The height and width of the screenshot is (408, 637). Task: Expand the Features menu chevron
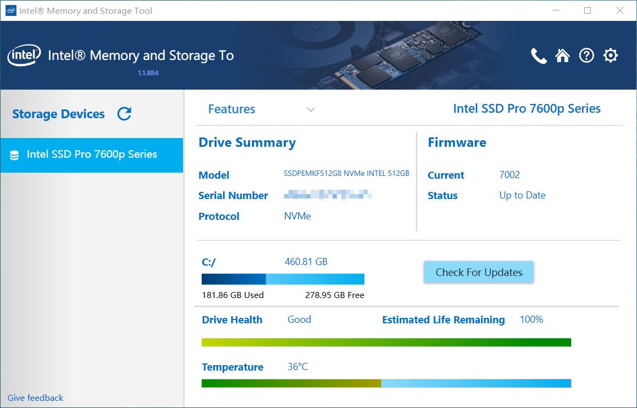(311, 110)
